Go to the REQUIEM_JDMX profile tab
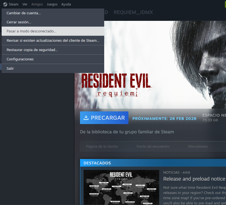 coord(133,12)
